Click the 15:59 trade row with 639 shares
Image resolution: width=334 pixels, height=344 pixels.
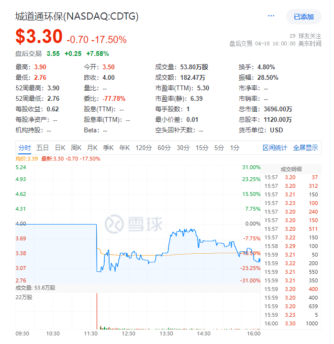291,306
